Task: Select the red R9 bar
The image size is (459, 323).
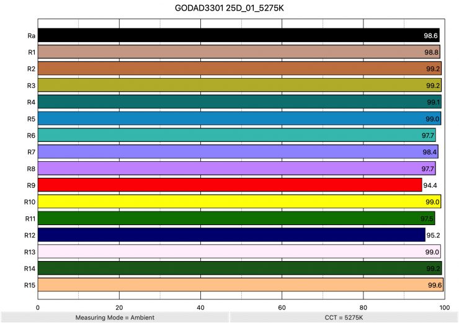Action: pos(229,185)
